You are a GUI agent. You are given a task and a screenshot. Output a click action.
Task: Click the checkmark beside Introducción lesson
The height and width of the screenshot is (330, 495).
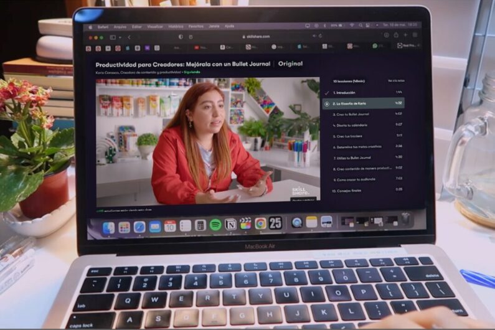click(x=327, y=92)
